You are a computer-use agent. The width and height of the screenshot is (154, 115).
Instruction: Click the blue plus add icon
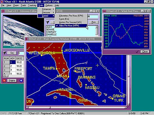click(21, 80)
